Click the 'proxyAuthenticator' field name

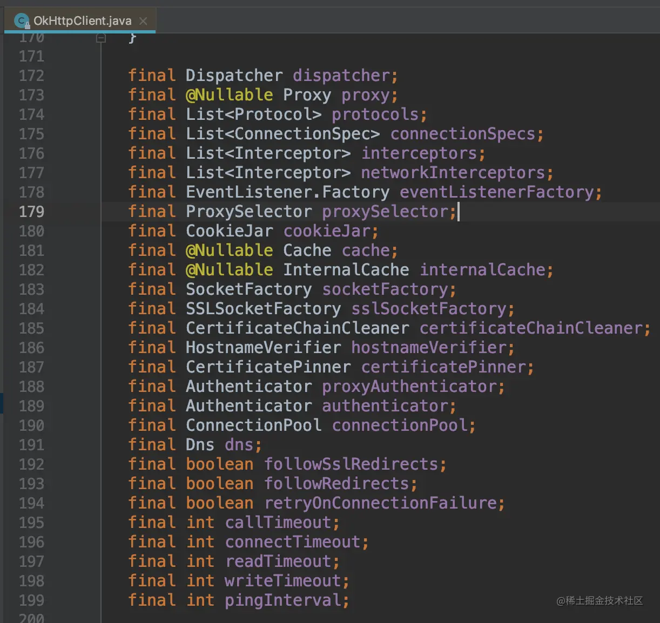point(409,387)
